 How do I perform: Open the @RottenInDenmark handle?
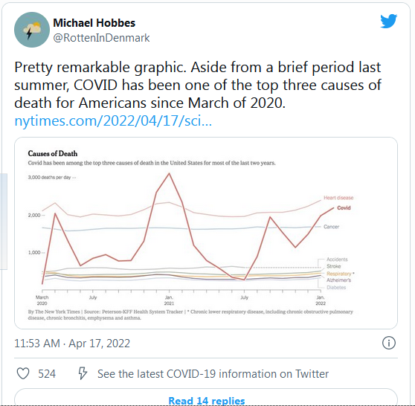[x=101, y=38]
